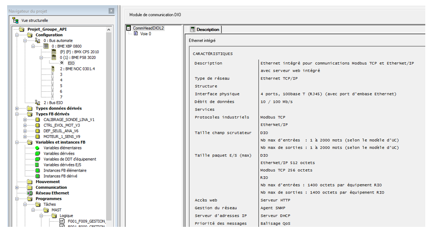Collapse the Configuration folder node
Viewport: 431px width, 234px height.
(x=18, y=35)
